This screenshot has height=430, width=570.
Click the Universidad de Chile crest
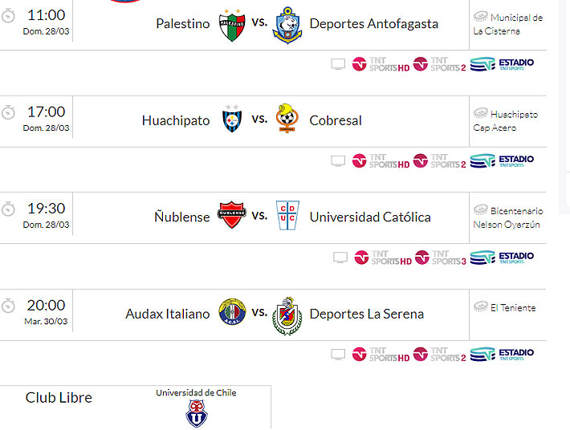(196, 413)
